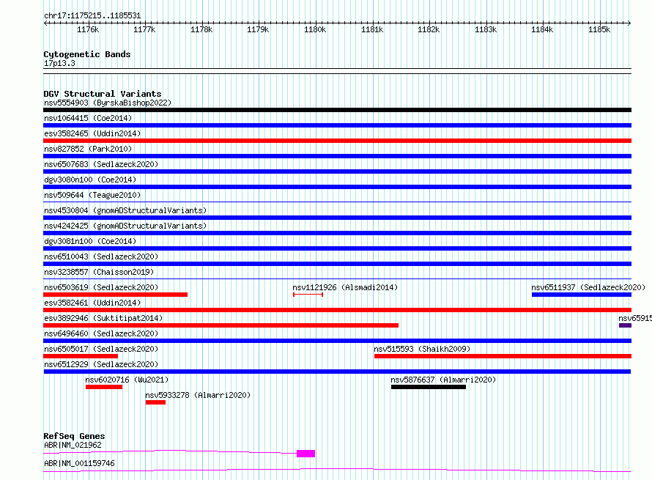Image resolution: width=652 pixels, height=480 pixels.
Task: Click the small red nsv5933278 bar
Action: (155, 402)
